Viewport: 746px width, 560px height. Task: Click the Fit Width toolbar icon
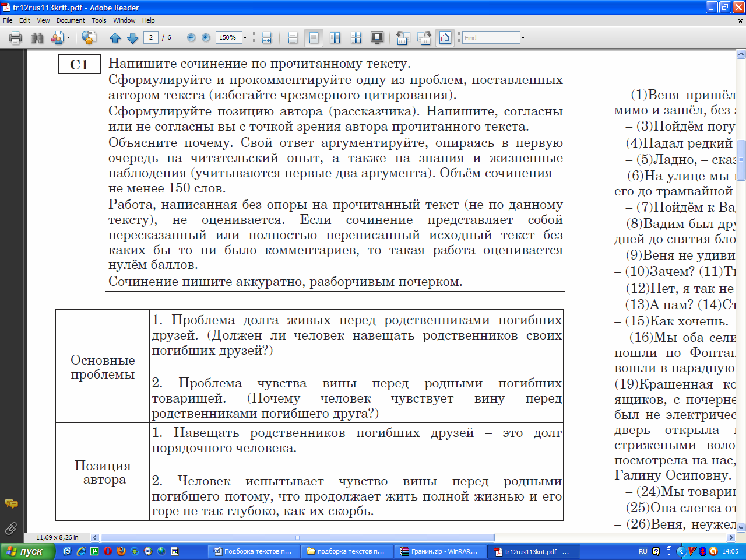(x=267, y=38)
